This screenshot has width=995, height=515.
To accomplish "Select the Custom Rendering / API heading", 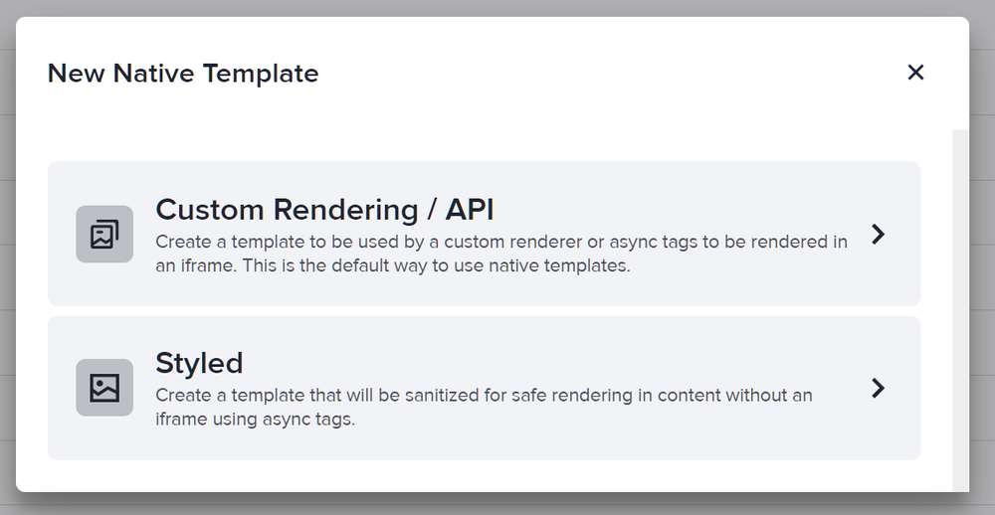I will (x=324, y=210).
